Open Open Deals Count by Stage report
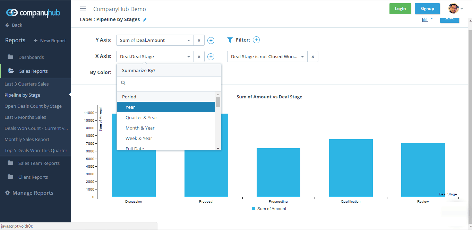 [x=33, y=106]
